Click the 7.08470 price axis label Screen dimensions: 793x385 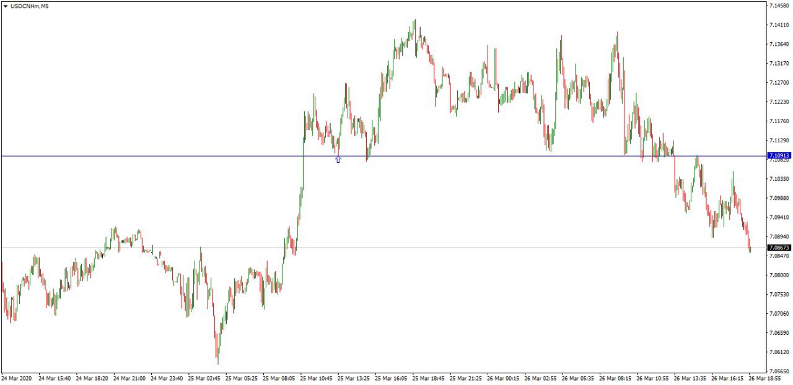pos(779,256)
